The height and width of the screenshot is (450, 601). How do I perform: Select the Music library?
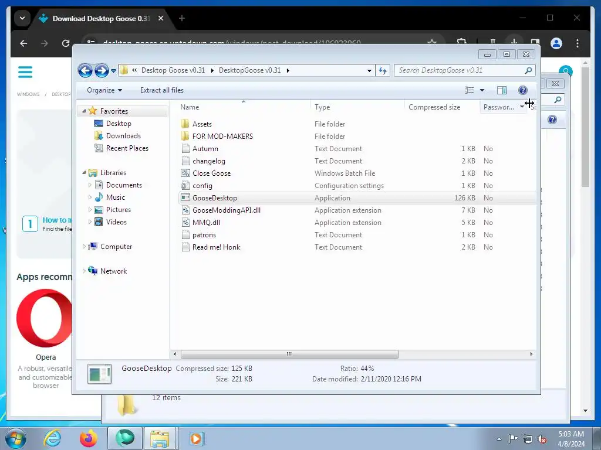pyautogui.click(x=116, y=197)
